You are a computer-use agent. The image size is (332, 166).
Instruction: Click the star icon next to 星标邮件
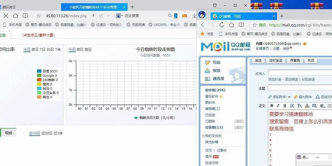[221, 97]
